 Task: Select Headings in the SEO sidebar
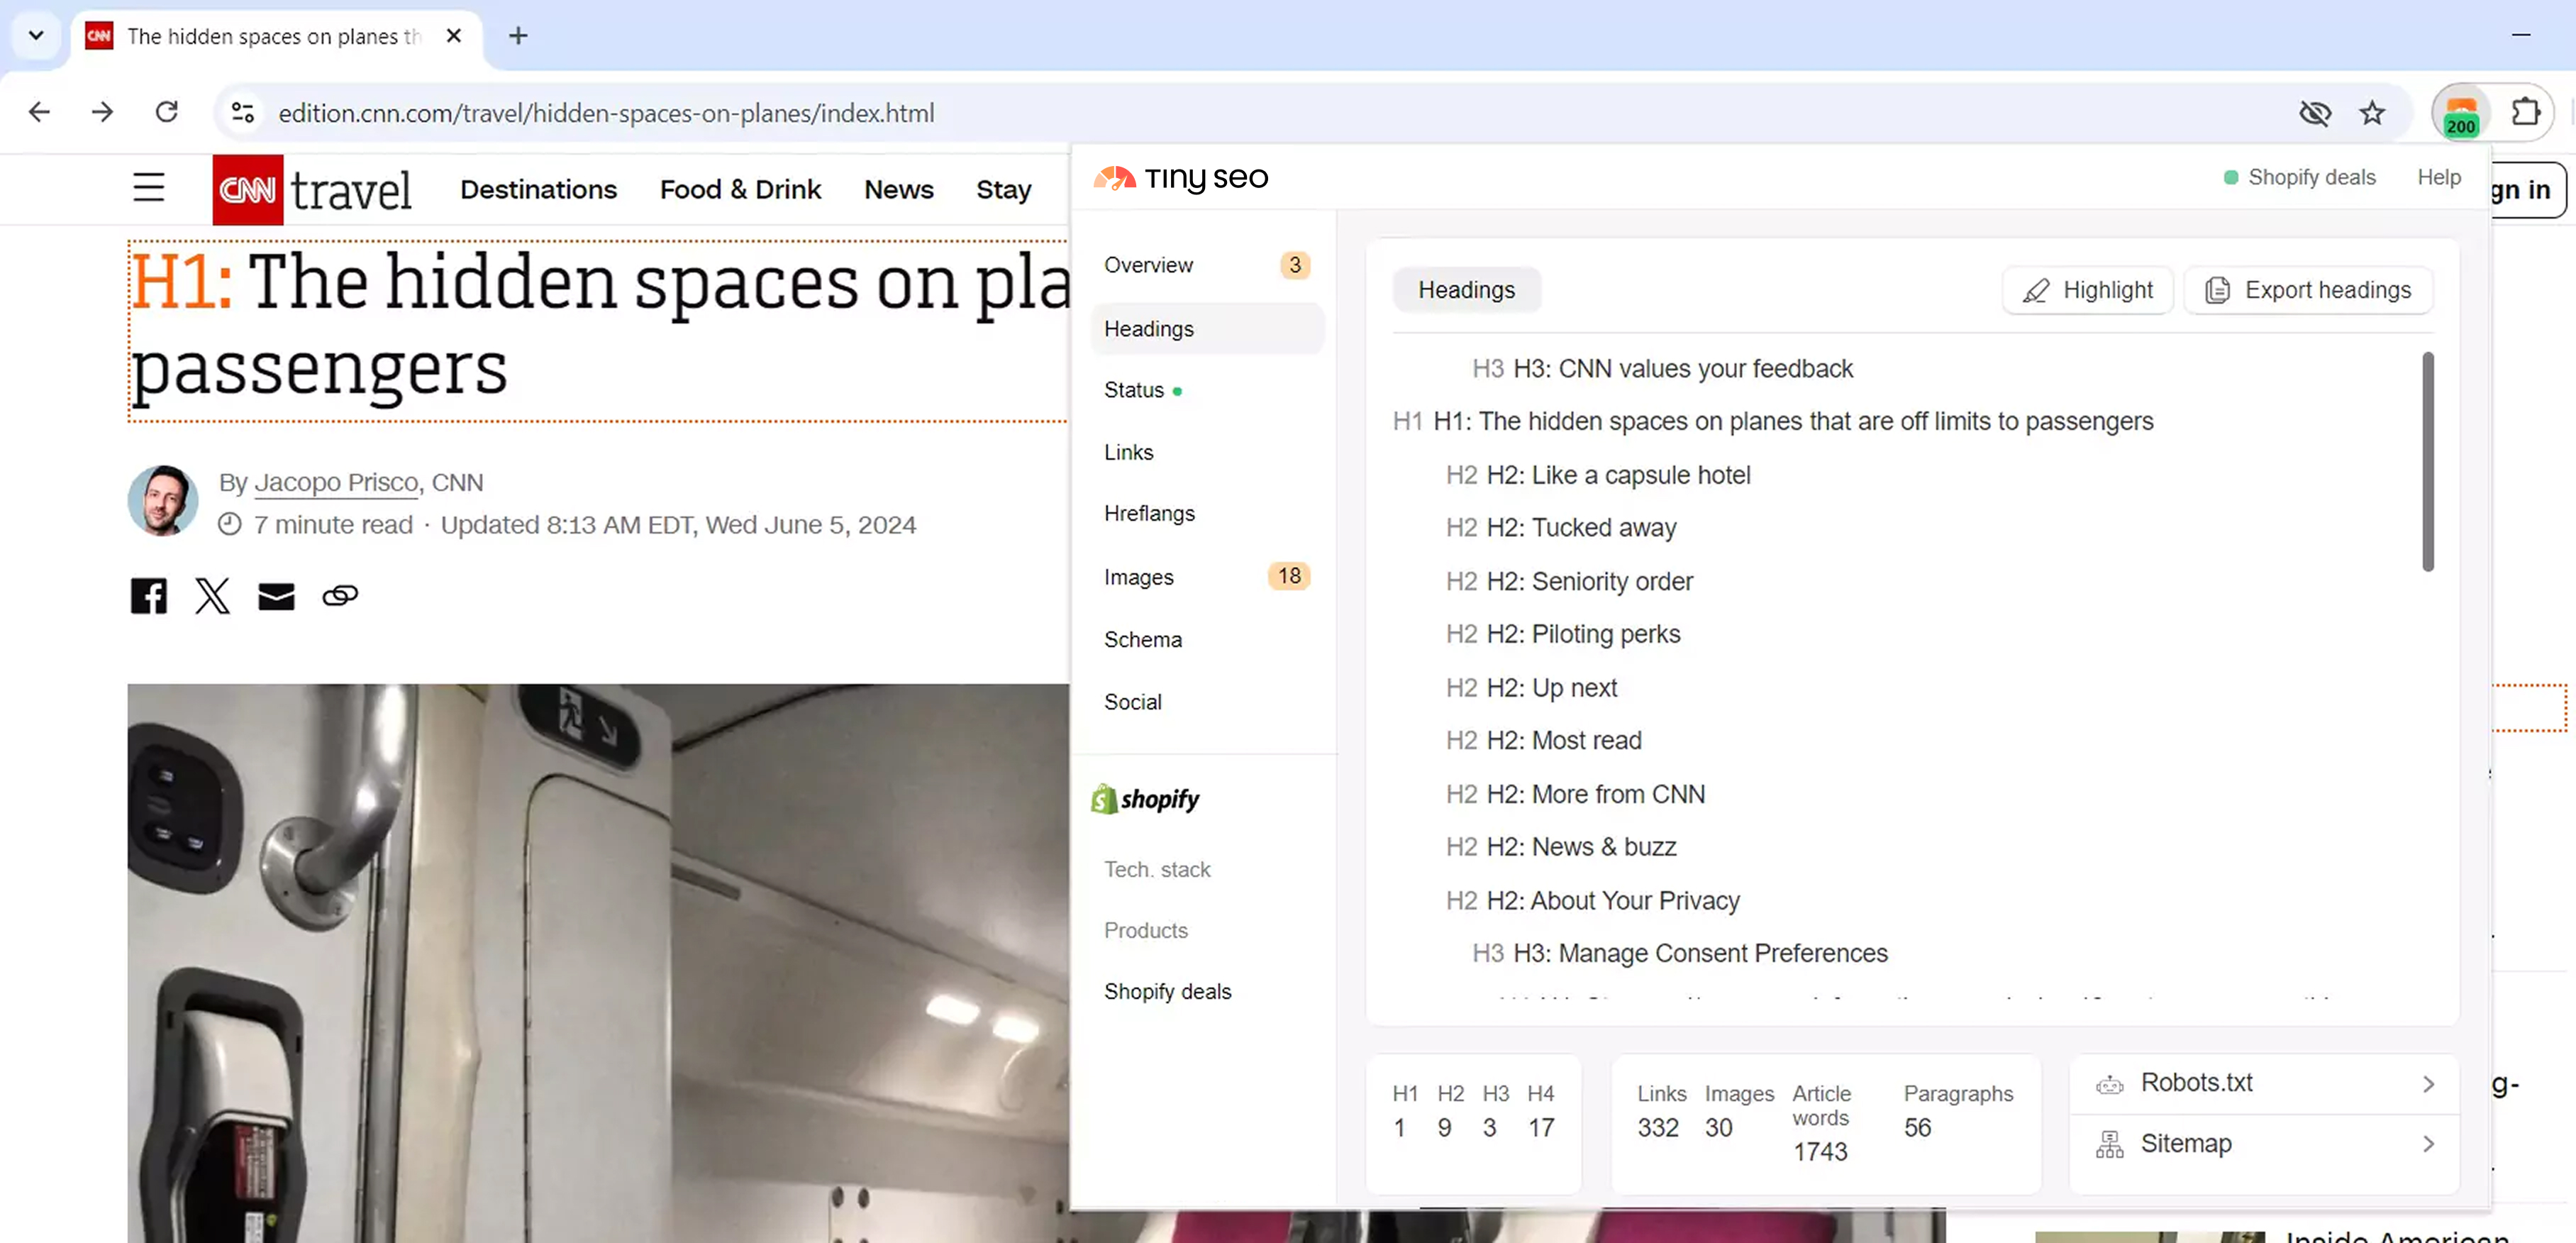coord(1206,329)
